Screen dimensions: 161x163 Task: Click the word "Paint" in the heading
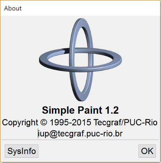(x=90, y=110)
